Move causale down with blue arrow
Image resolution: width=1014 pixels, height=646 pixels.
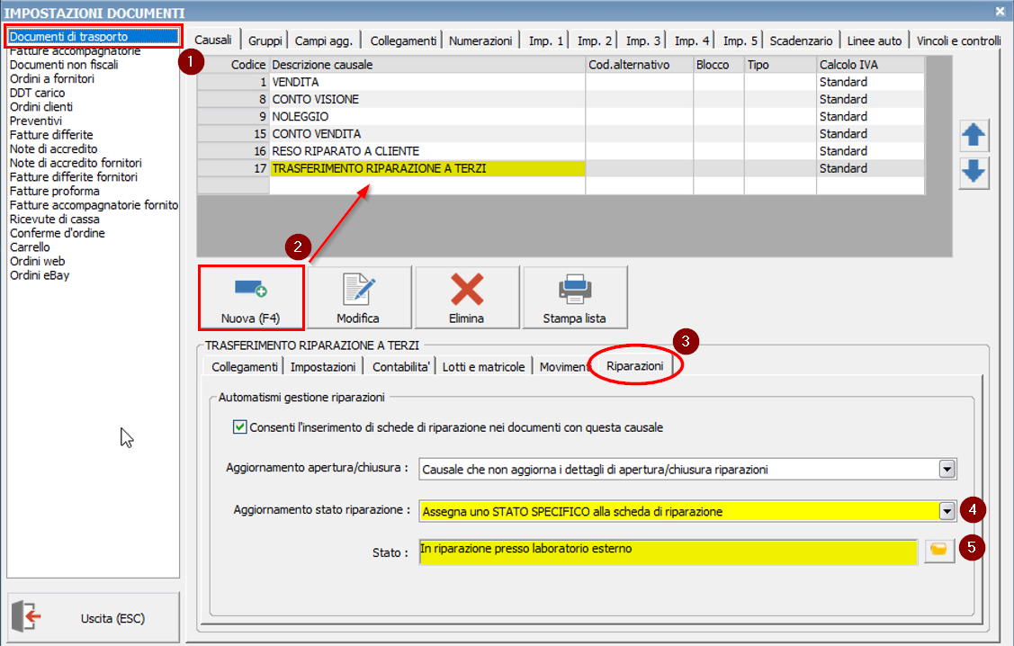coord(974,173)
